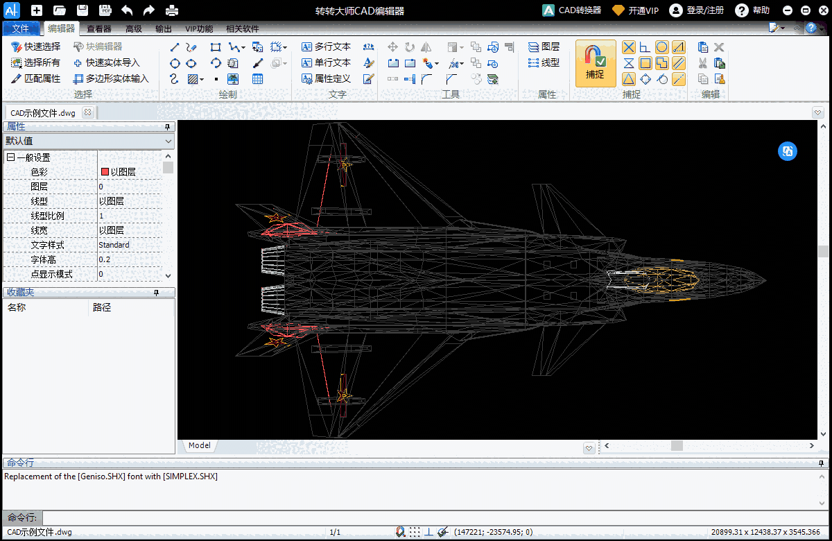Insert a table with the grid icon
Viewport: 832px width, 541px height.
258,79
